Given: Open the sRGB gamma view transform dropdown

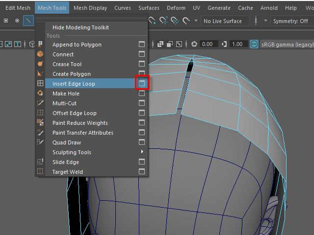Looking at the screenshot, I should coord(287,44).
